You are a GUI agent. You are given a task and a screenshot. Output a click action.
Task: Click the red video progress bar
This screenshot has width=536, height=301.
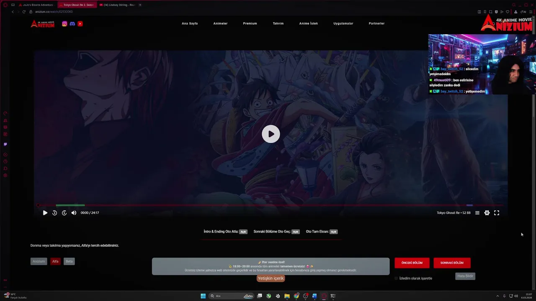pyautogui.click(x=271, y=205)
